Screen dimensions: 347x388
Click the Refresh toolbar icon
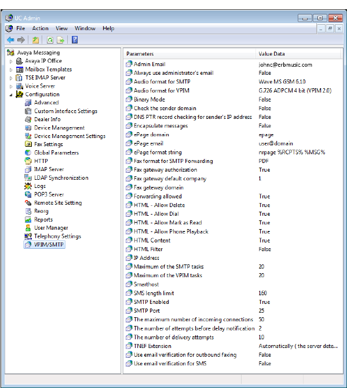[50, 39]
